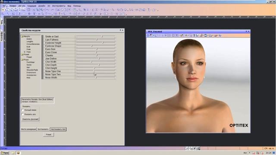This screenshot has height=155, width=276.
Task: Select Hair under Props
Action: 28,67
